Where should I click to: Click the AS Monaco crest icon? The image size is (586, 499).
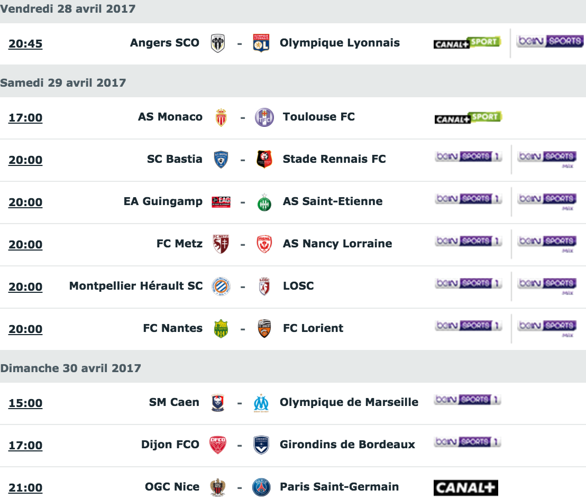[221, 117]
